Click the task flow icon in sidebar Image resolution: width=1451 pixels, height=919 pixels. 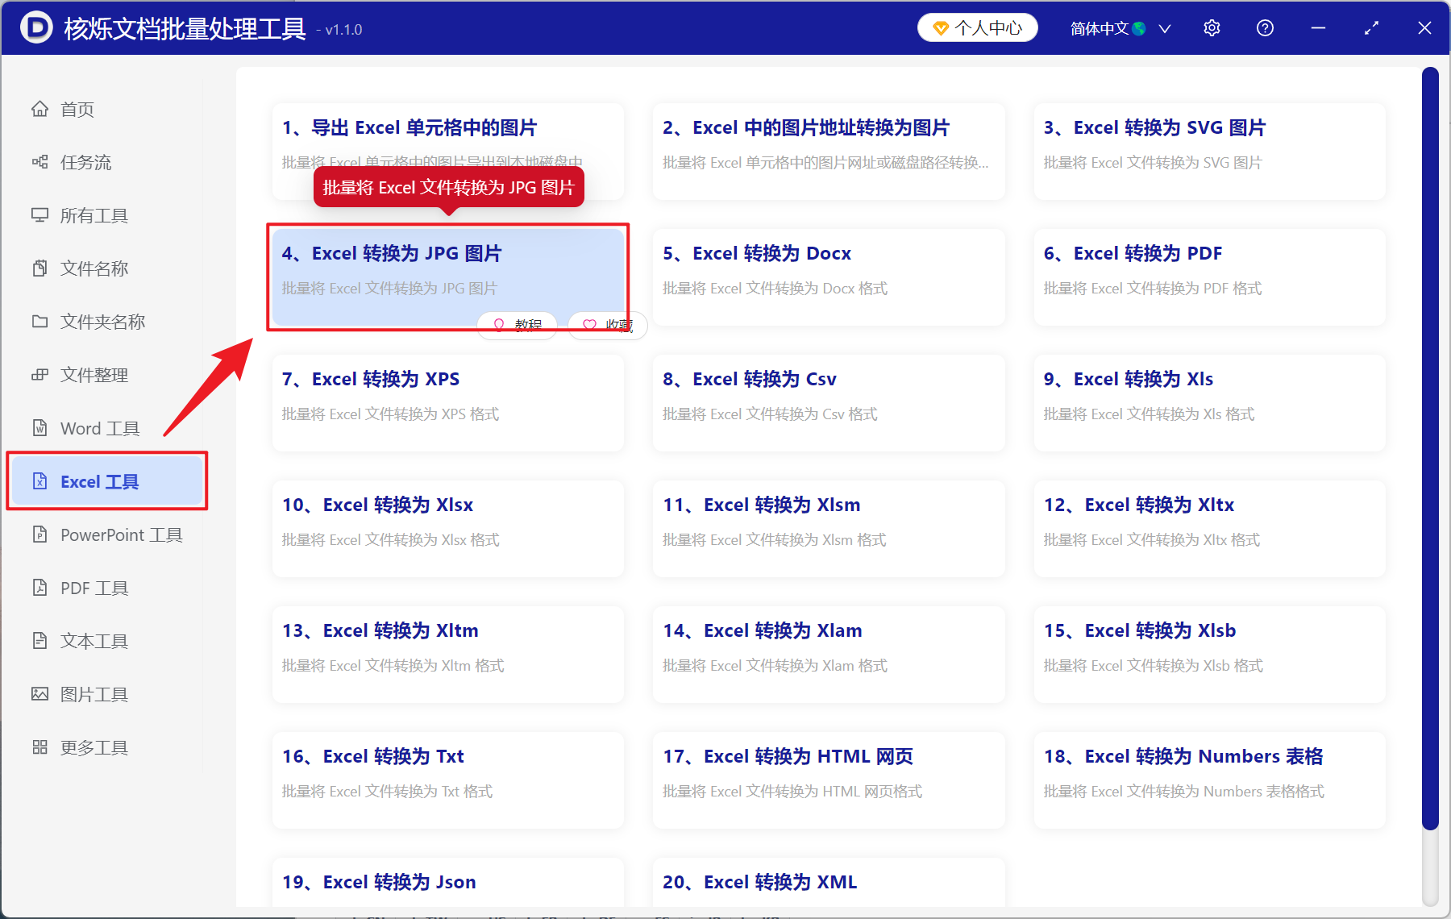(39, 162)
